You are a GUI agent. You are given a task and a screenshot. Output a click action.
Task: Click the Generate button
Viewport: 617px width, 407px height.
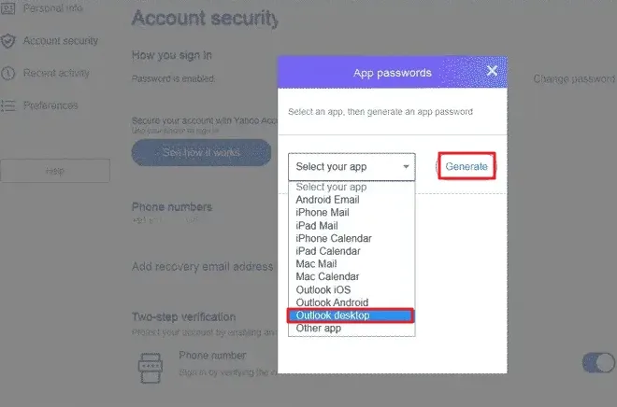pos(466,166)
